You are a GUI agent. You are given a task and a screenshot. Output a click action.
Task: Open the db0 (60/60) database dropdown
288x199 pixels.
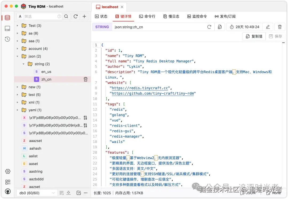[x=37, y=193]
